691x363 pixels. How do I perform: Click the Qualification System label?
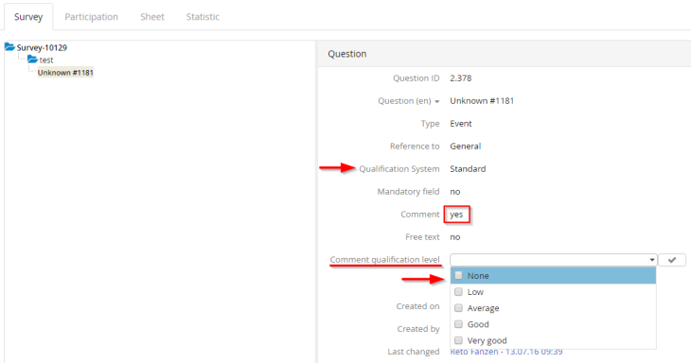(x=399, y=169)
